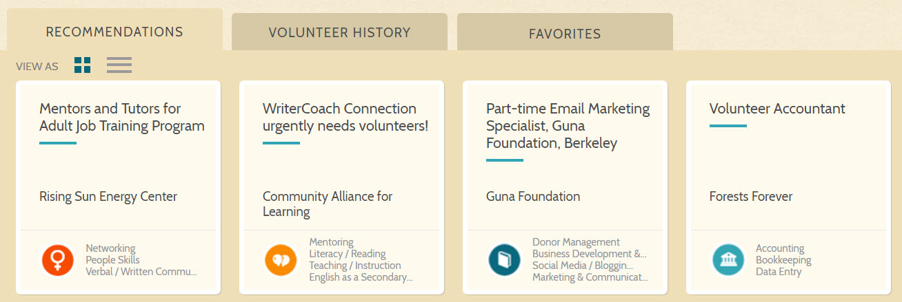Viewport: 902px width, 302px height.
Task: Open the Volunteer Accountant listing
Action: (x=777, y=109)
